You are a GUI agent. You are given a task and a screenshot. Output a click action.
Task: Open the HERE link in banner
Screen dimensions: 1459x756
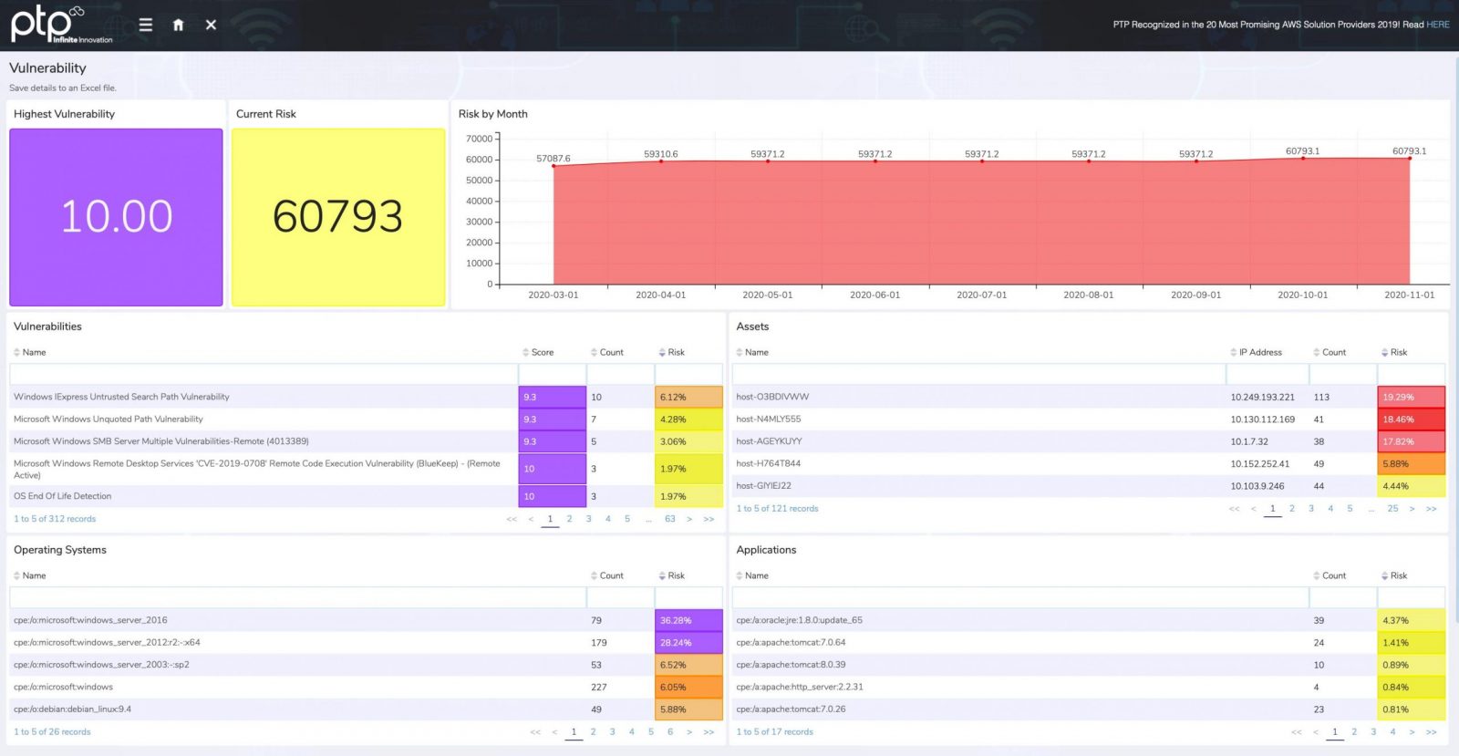coord(1438,25)
